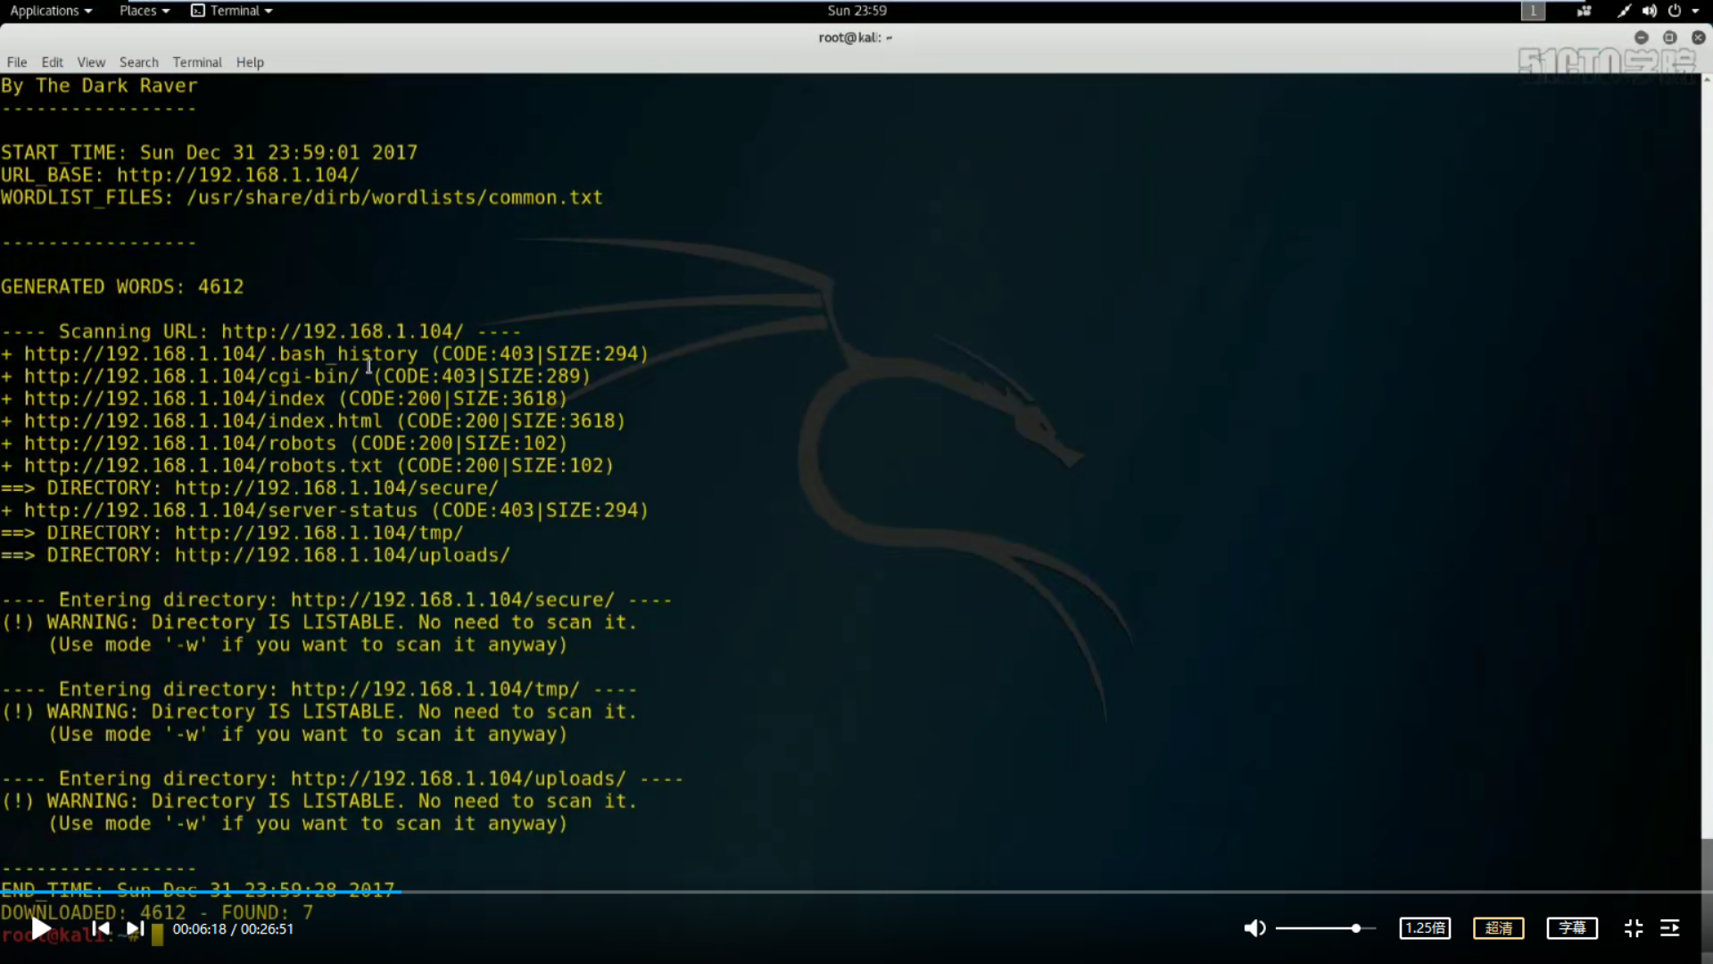The height and width of the screenshot is (964, 1713).
Task: Change video quality 超清
Action: 1499,928
